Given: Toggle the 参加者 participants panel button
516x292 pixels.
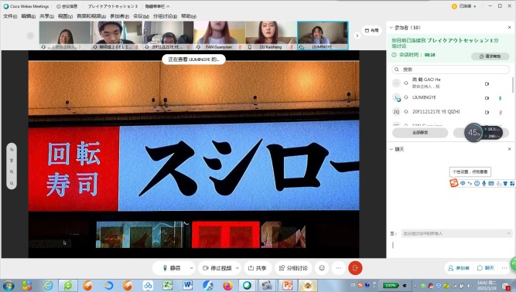Looking at the screenshot, I should click(459, 268).
